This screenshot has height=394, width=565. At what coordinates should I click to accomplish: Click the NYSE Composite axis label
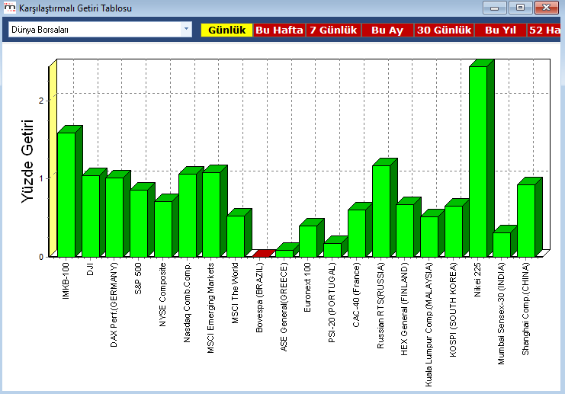162,294
